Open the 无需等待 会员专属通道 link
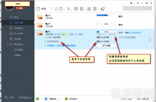The width and height of the screenshot is (156, 102). click(61, 46)
